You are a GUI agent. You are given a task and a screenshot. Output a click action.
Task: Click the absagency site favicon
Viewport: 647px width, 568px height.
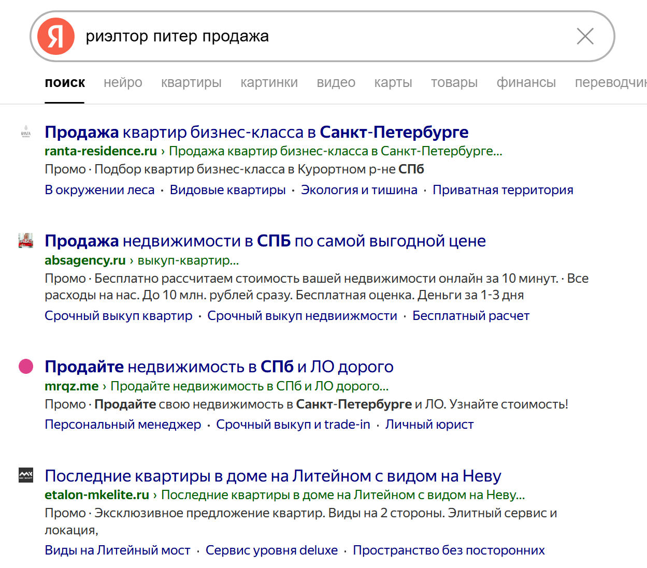(26, 240)
